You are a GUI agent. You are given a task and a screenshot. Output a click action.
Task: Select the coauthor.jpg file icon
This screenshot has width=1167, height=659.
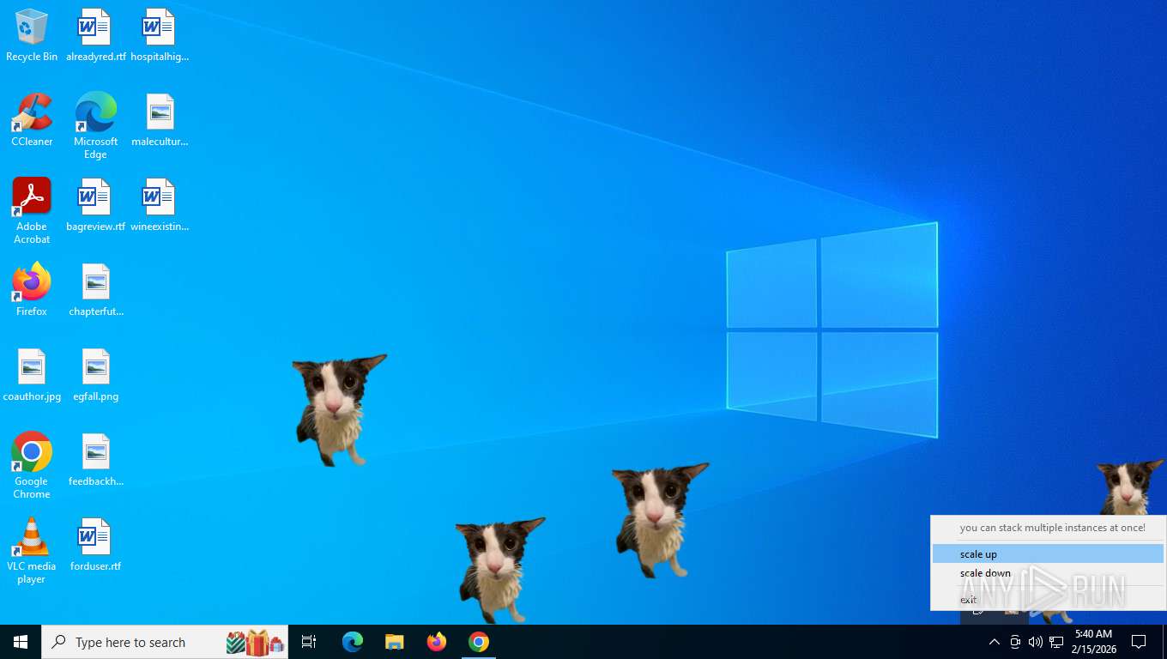[32, 376]
